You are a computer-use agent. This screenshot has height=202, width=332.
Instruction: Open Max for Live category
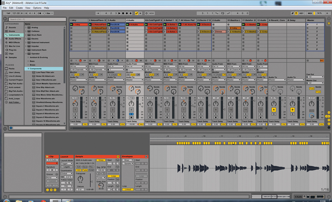point(14,46)
